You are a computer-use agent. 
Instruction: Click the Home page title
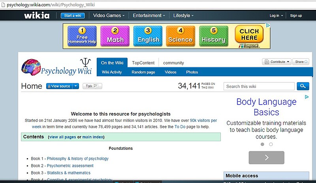pyautogui.click(x=32, y=86)
